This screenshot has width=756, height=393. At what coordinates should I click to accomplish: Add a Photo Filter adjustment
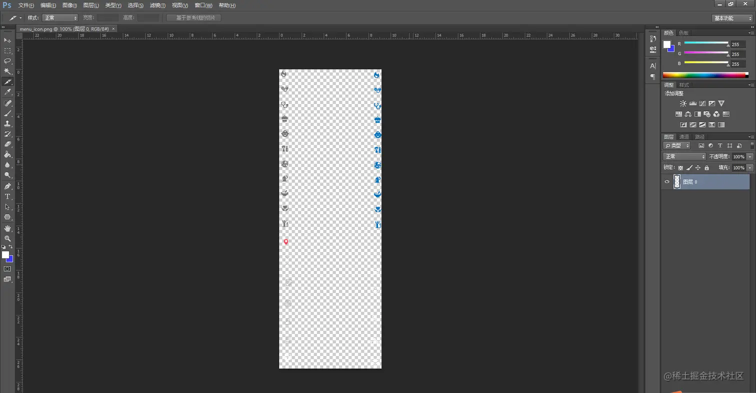(707, 114)
